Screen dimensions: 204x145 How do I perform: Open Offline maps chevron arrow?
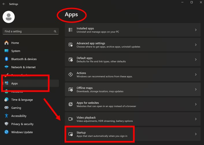(196, 89)
